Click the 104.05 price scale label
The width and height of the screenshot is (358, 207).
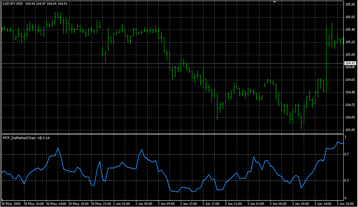pos(350,117)
